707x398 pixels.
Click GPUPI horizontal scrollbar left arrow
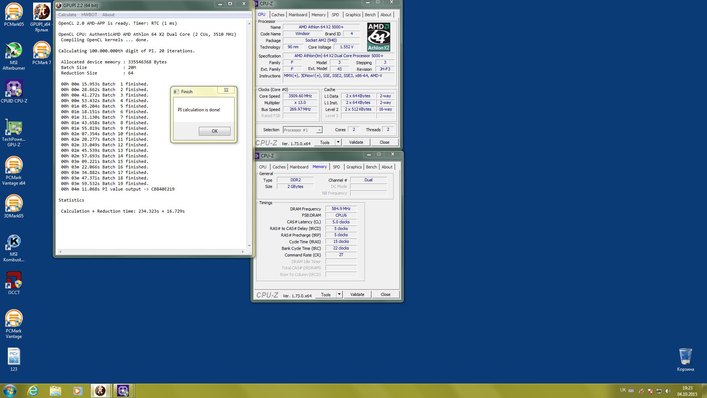[x=60, y=252]
